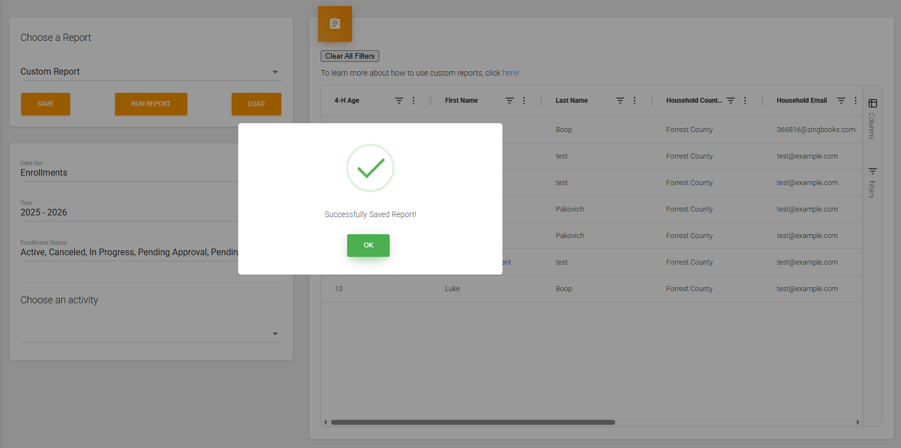Open the Last Name column options menu

click(x=635, y=101)
